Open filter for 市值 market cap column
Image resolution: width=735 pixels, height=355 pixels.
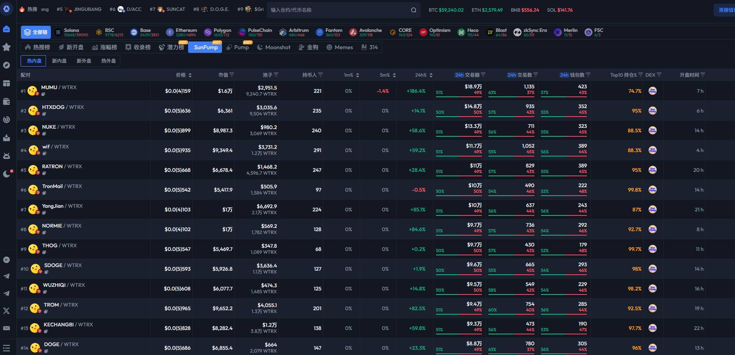[x=232, y=75]
